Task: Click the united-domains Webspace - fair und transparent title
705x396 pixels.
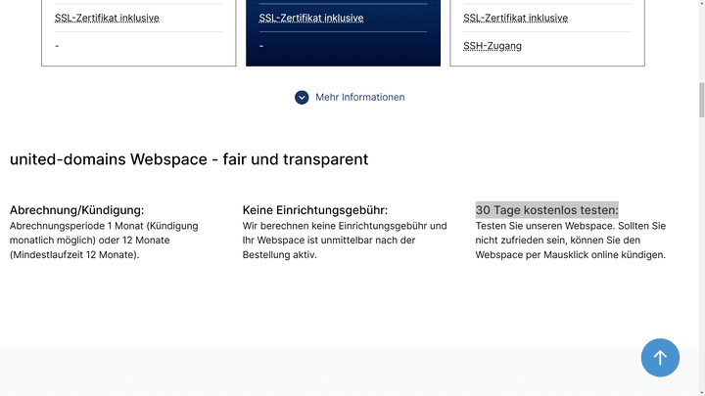Action: pyautogui.click(x=189, y=159)
